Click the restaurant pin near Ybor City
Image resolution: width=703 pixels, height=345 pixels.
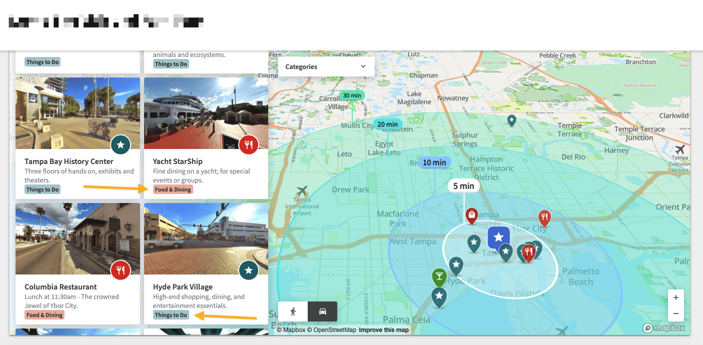544,217
